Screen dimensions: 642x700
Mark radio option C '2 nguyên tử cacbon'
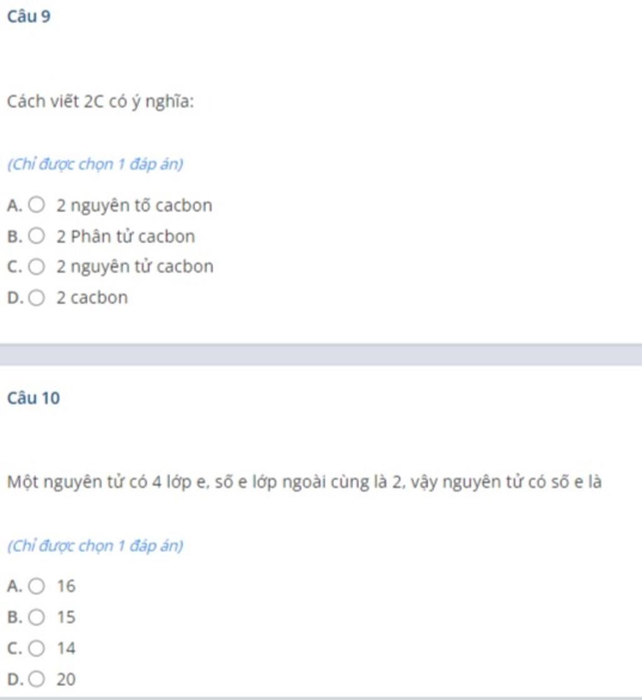36,267
